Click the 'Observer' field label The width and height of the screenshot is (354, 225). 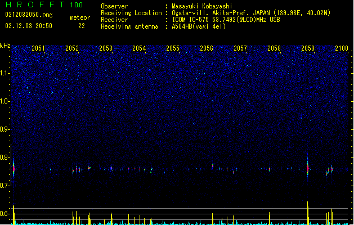(x=114, y=6)
